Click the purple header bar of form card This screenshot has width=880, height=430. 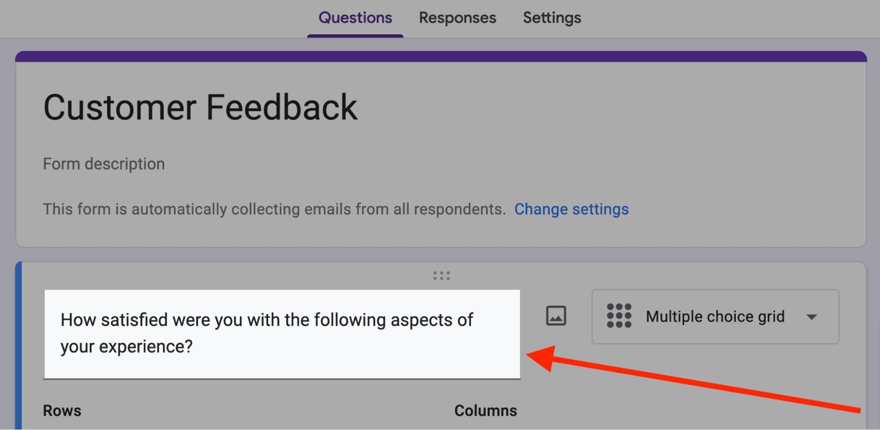440,56
